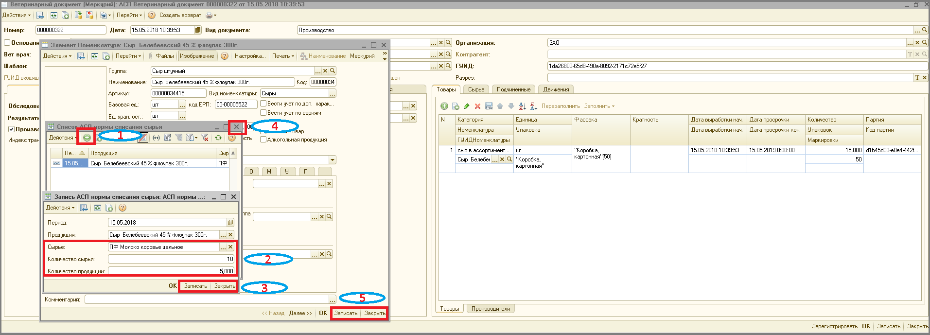Open Печать dropdown in Номенклатура toolbar

[x=283, y=56]
